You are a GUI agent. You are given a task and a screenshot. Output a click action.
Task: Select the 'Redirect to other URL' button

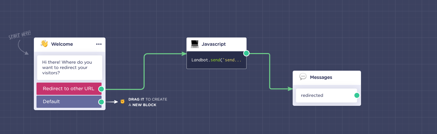(69, 89)
